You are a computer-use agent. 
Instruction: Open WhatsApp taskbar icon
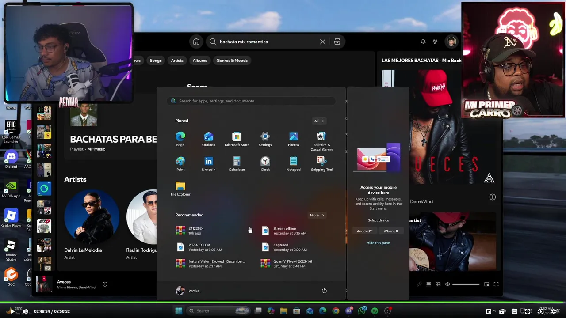point(362,311)
